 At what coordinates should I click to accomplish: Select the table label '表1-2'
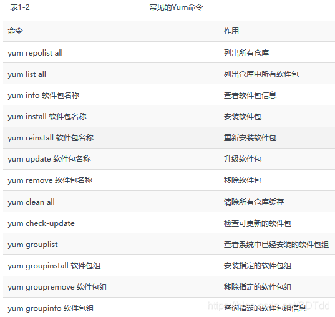coord(20,7)
